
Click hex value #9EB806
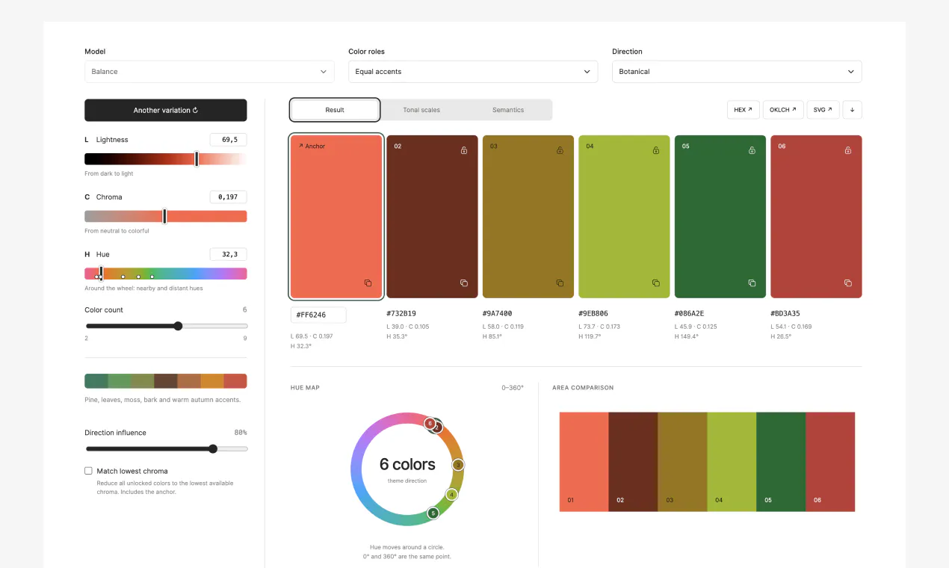pyautogui.click(x=593, y=313)
